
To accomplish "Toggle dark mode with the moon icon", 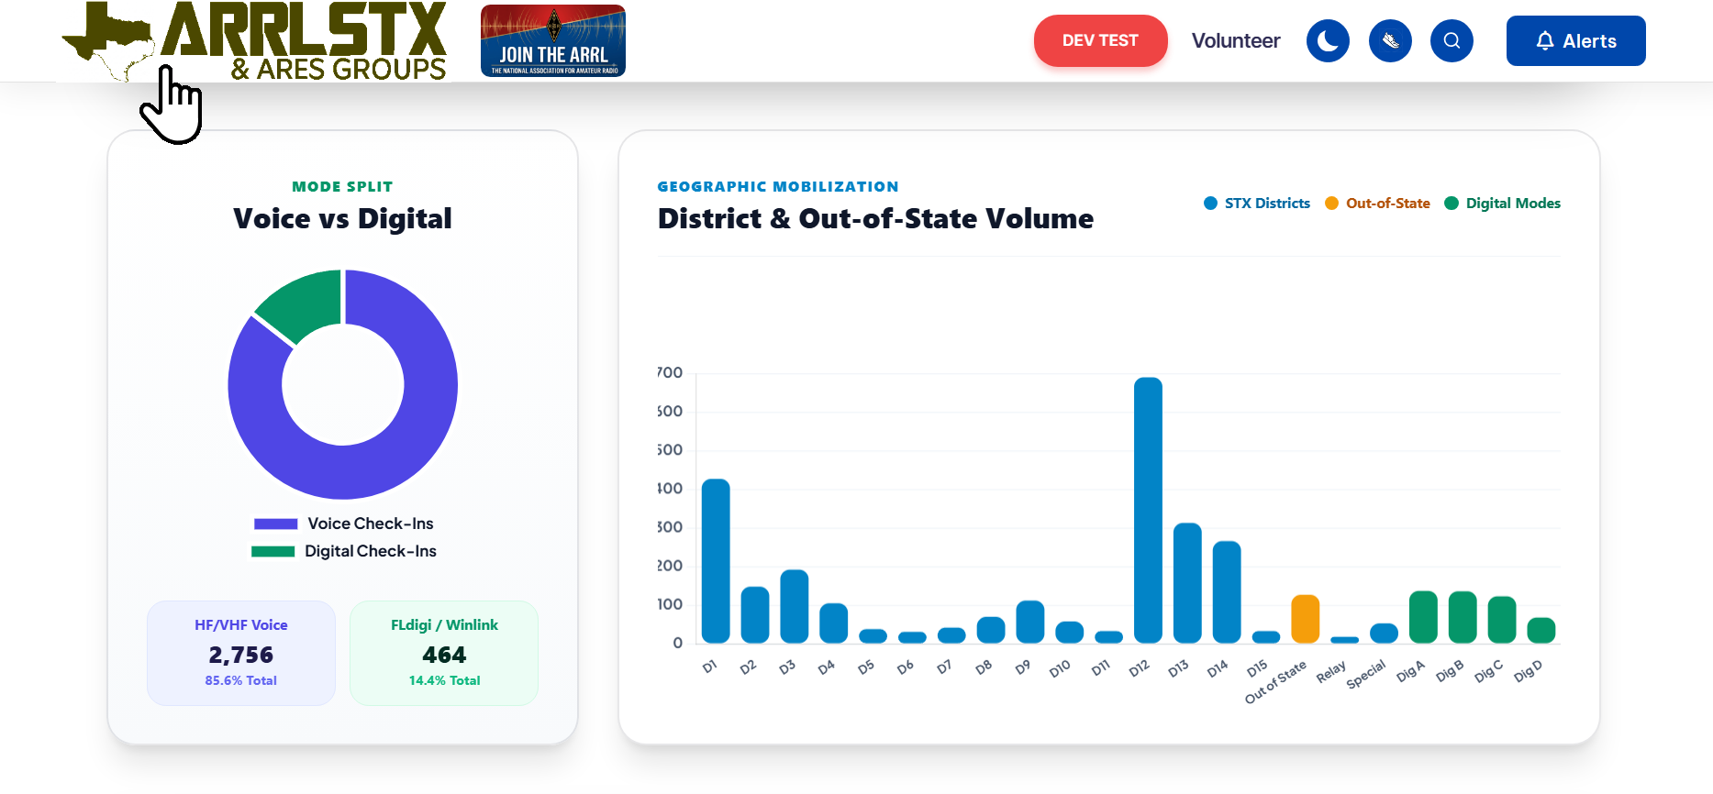I will pyautogui.click(x=1328, y=41).
